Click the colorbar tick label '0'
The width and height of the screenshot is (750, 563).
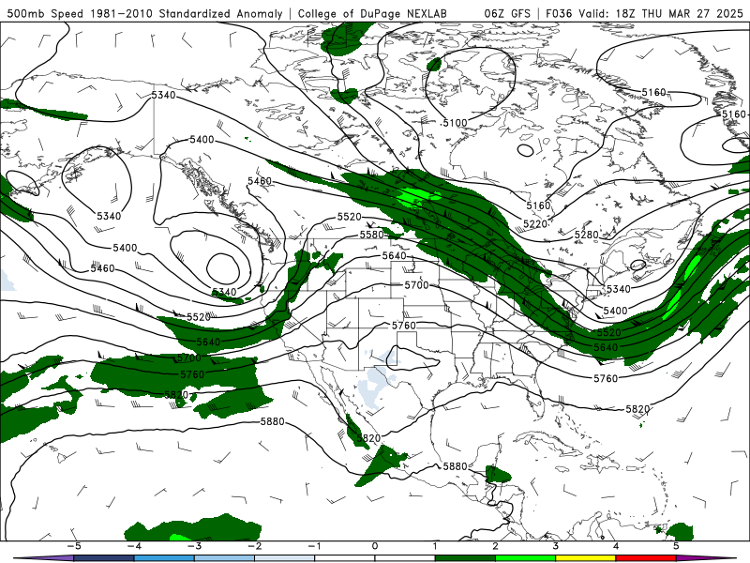point(374,546)
